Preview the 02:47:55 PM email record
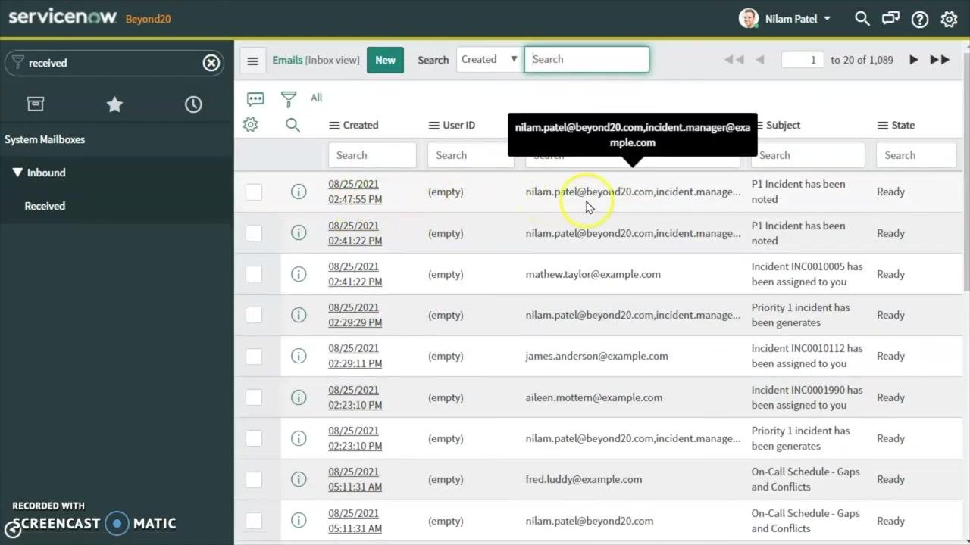 tap(299, 192)
